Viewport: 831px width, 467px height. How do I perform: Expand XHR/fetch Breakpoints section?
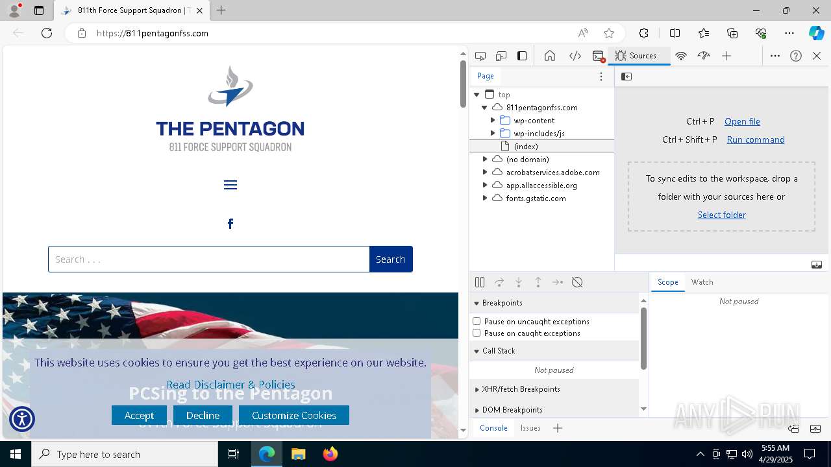(x=554, y=389)
